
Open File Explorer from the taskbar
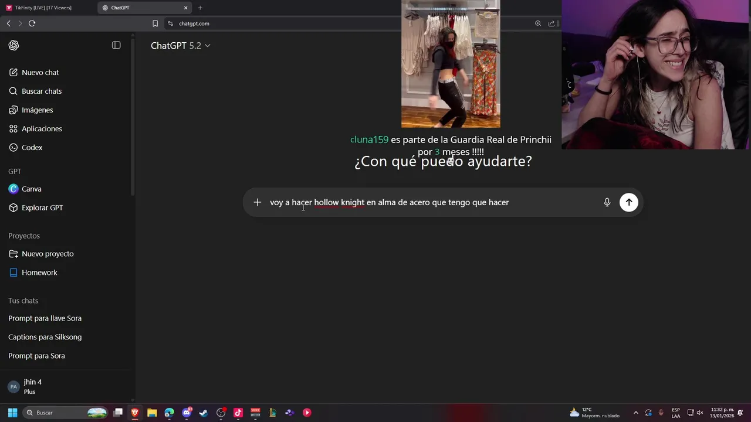(x=152, y=413)
